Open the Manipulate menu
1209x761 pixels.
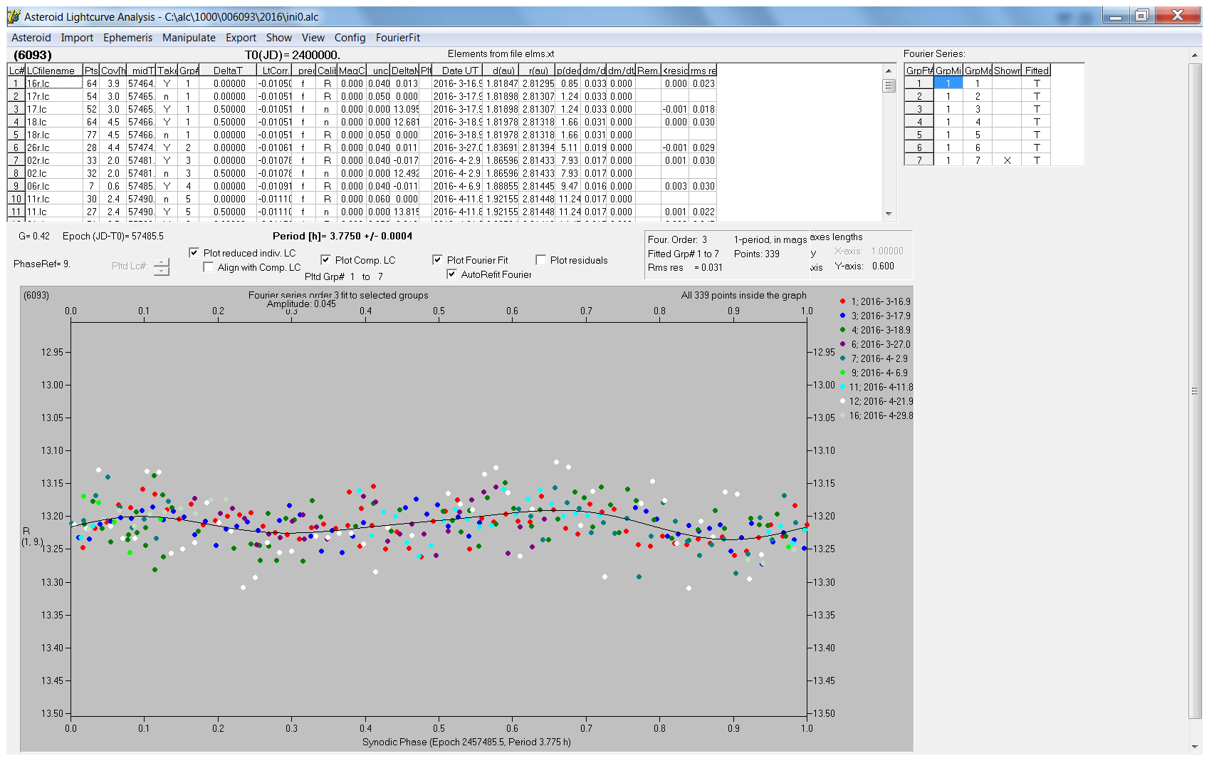coord(189,38)
